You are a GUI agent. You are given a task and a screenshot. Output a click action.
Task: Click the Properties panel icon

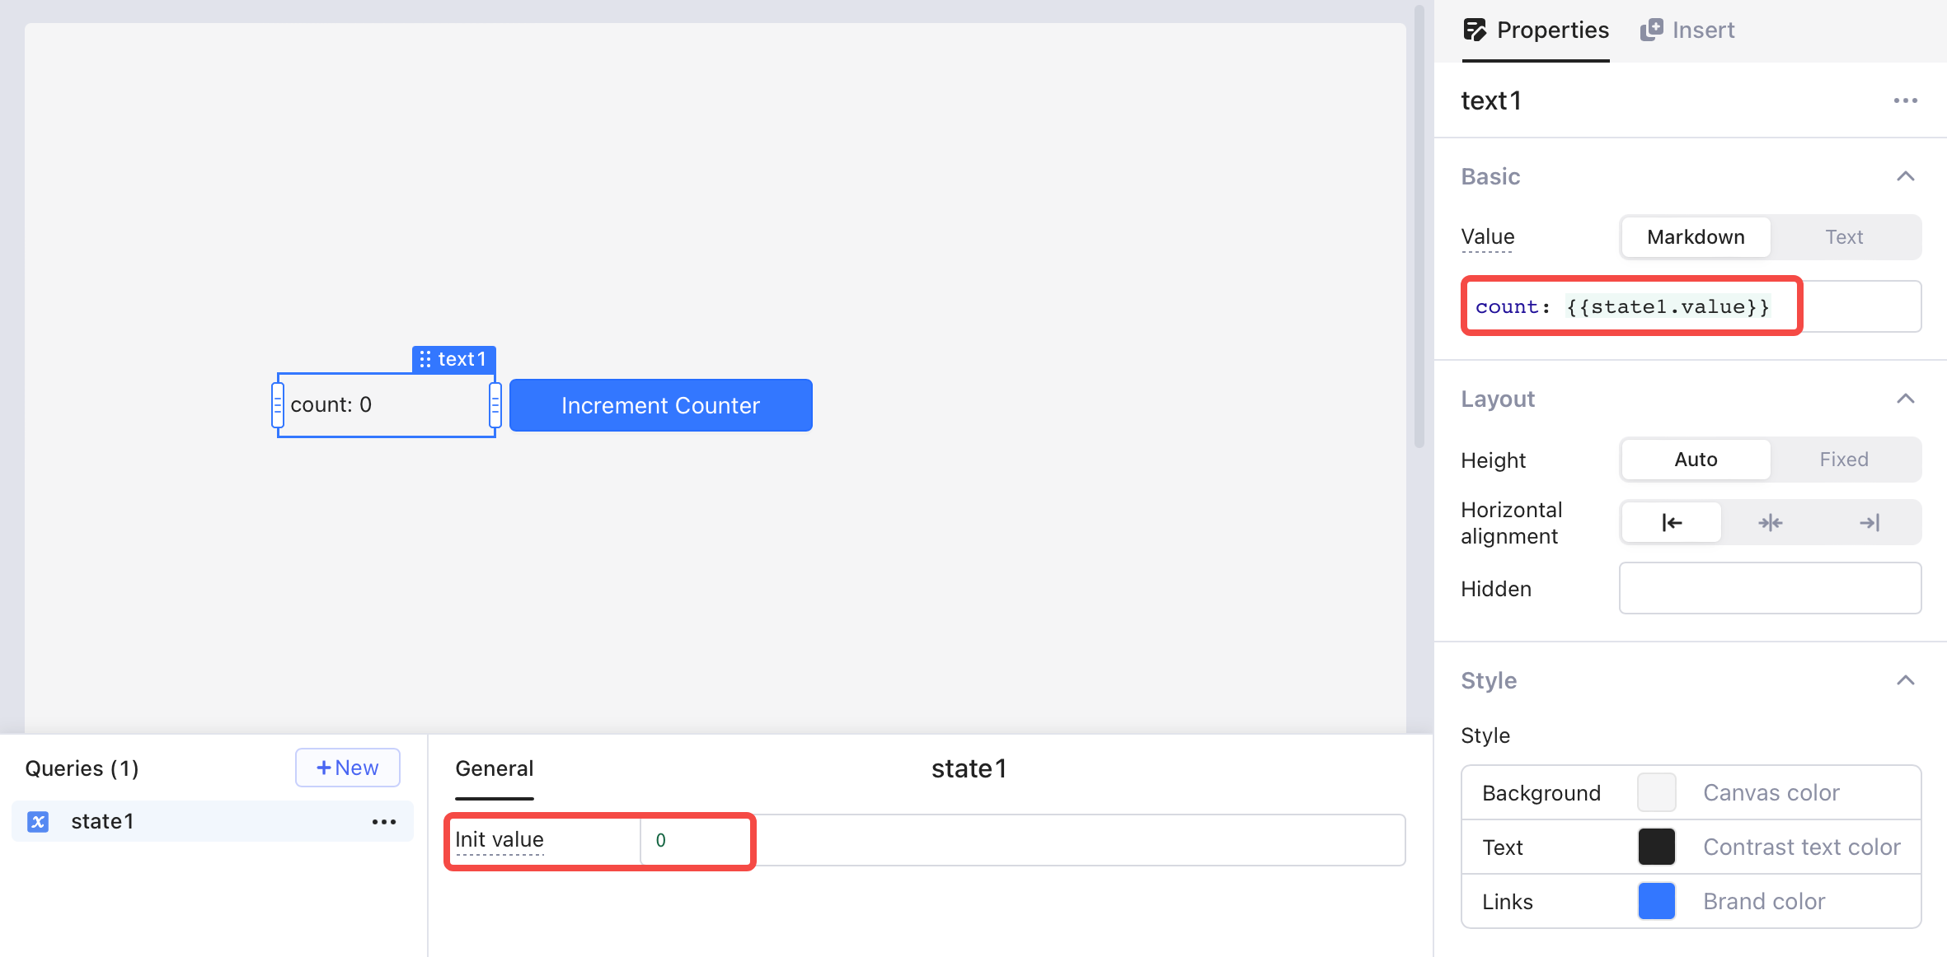click(1475, 30)
